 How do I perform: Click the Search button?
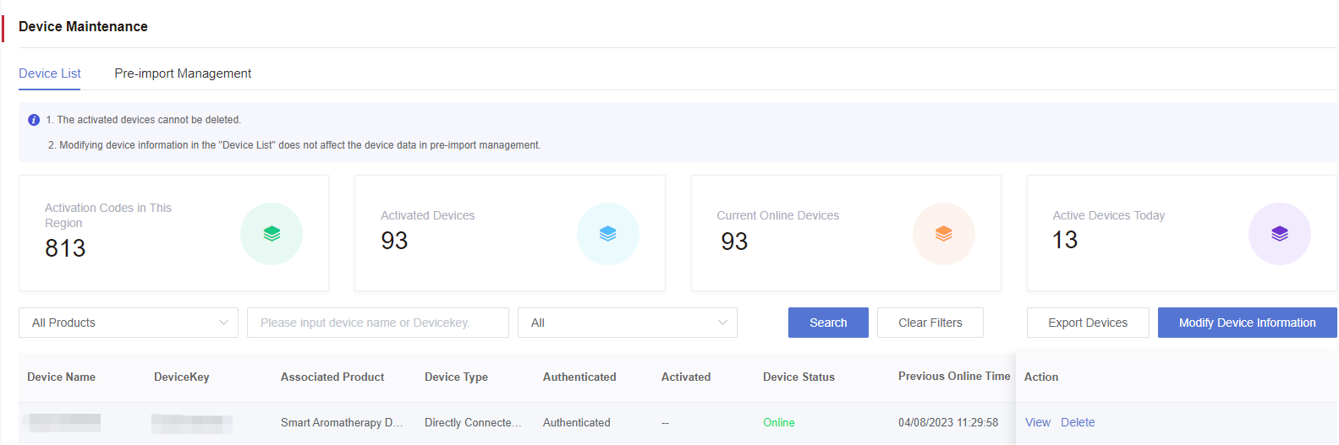click(x=828, y=323)
